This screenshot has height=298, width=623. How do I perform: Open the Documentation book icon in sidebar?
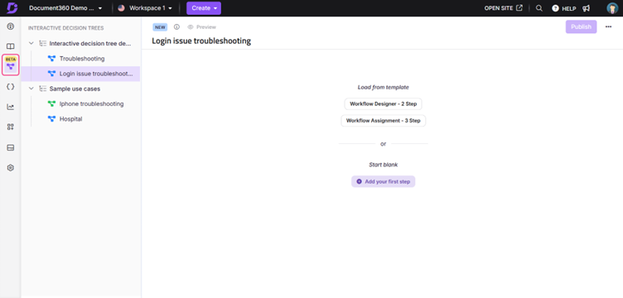coord(11,46)
